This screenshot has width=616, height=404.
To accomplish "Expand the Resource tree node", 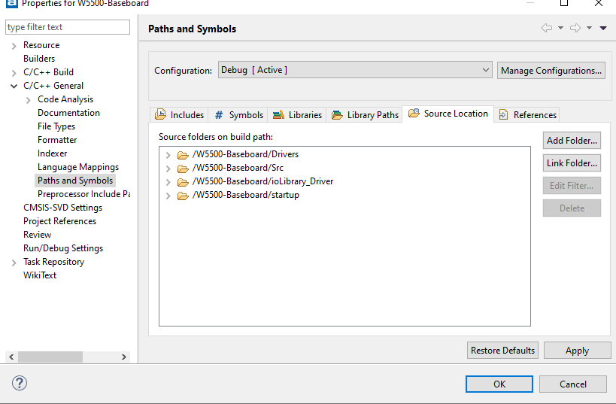I will pos(14,46).
